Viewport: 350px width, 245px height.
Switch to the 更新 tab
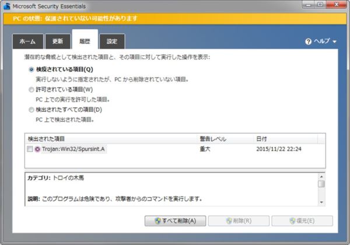click(x=58, y=41)
